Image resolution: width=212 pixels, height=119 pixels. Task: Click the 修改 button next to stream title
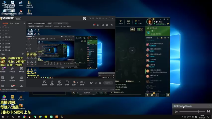coord(50,23)
